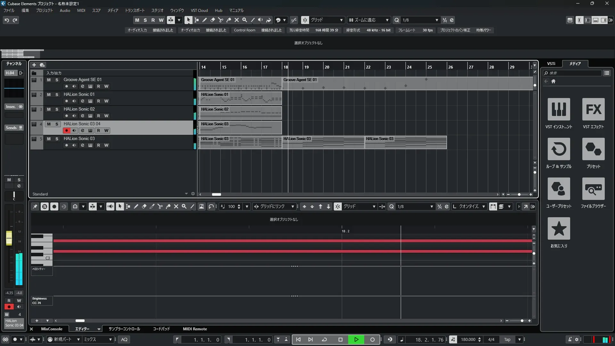
Task: Select the Eraser tool in top toolbar
Action: 212,20
